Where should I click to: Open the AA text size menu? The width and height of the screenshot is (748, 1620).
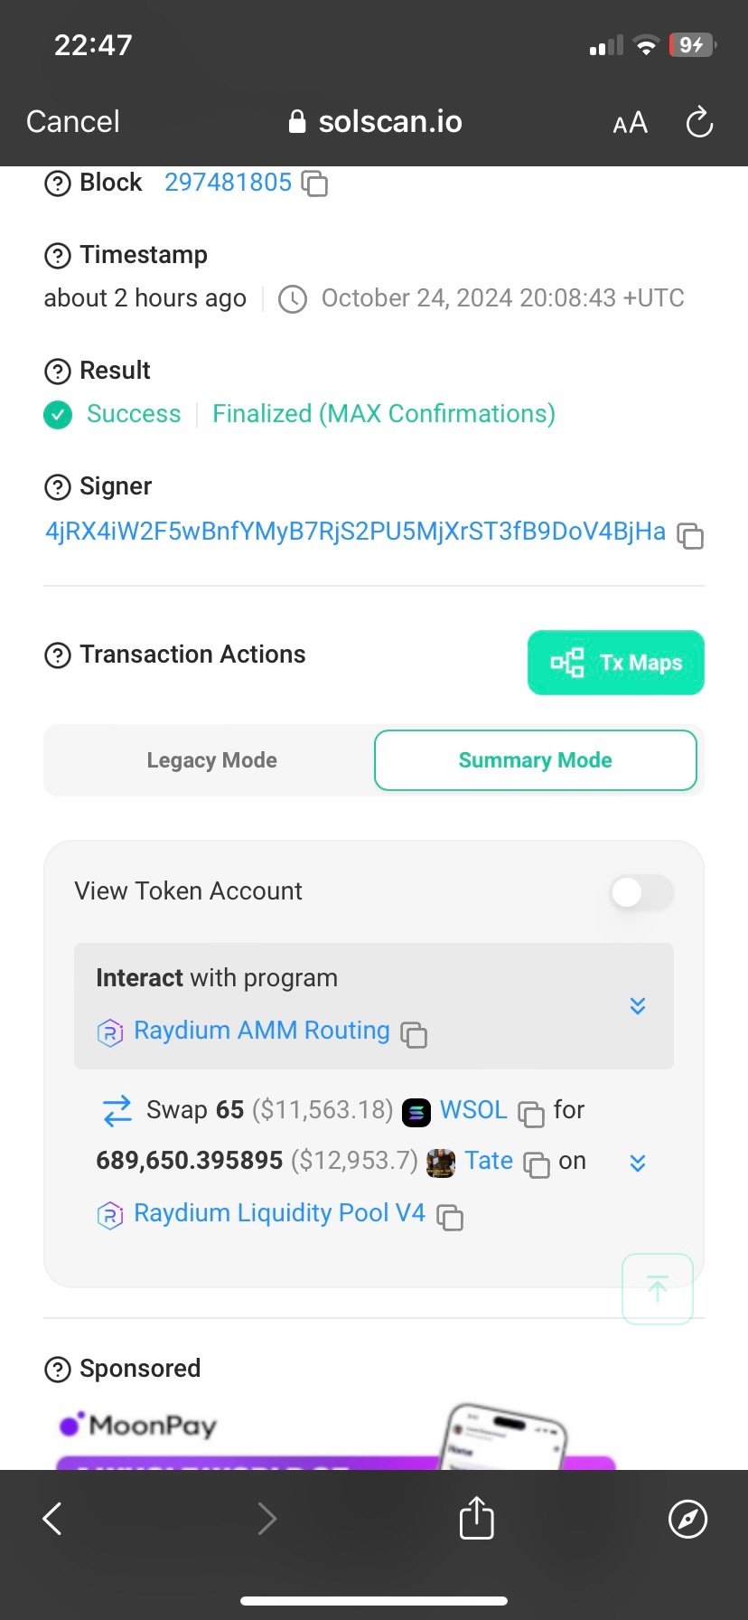coord(630,122)
